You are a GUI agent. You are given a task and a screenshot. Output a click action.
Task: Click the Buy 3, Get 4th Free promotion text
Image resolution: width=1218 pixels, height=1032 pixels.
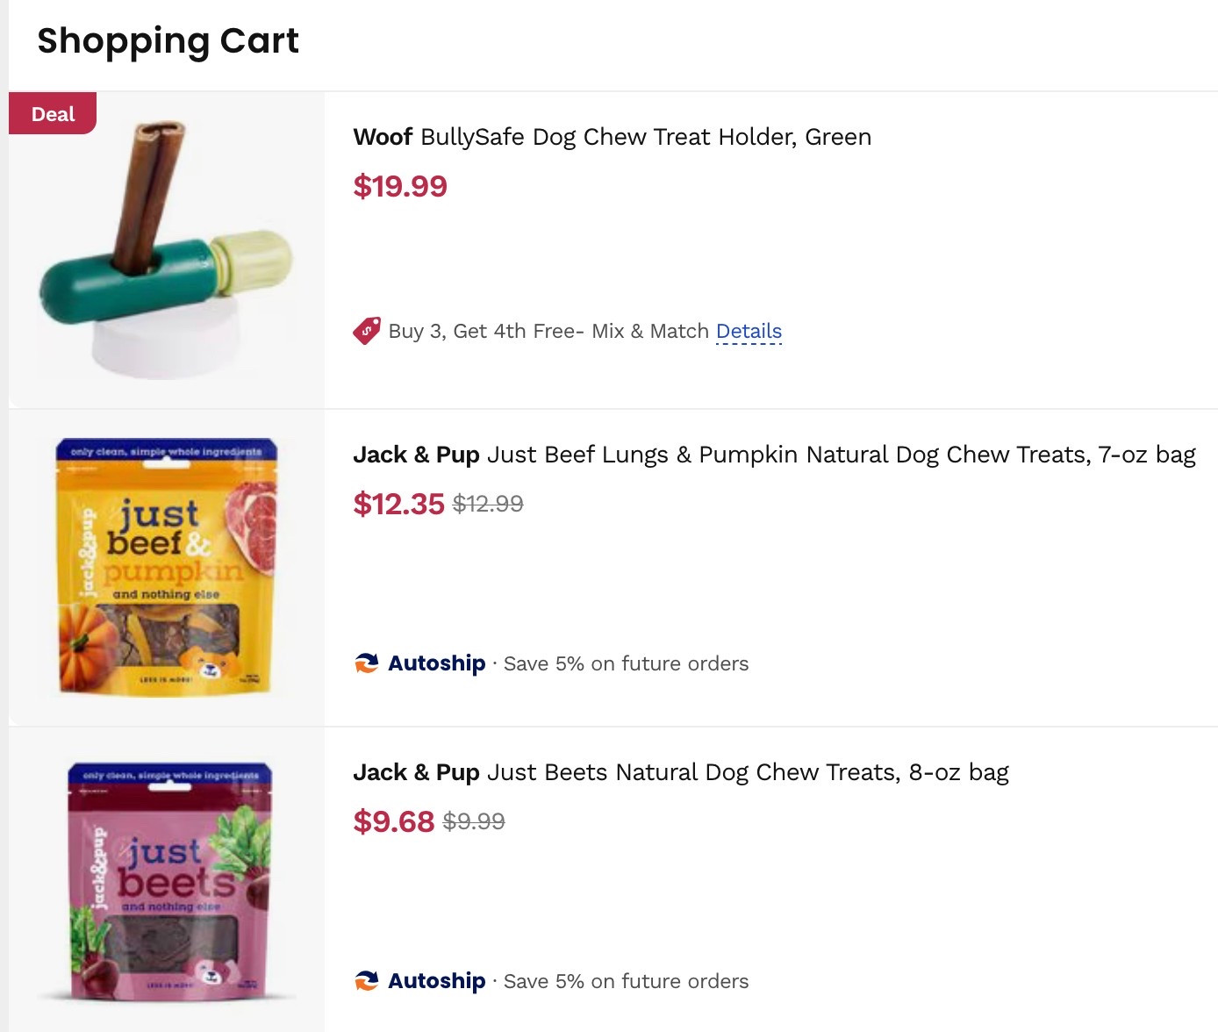pos(548,331)
